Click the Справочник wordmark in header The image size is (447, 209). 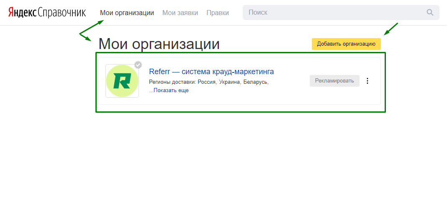[x=62, y=13]
